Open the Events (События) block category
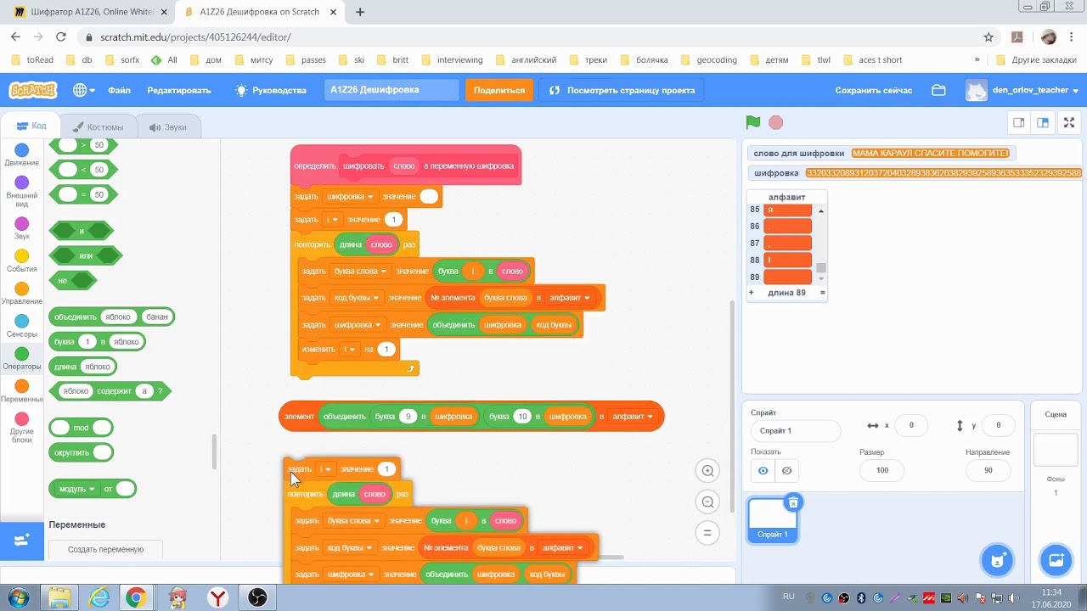Viewport: 1087px width, 611px height. pyautogui.click(x=22, y=261)
